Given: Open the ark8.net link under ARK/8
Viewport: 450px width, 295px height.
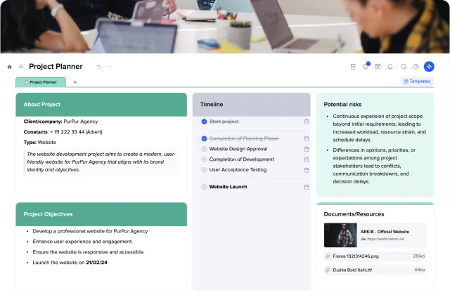Looking at the screenshot, I should [x=385, y=239].
